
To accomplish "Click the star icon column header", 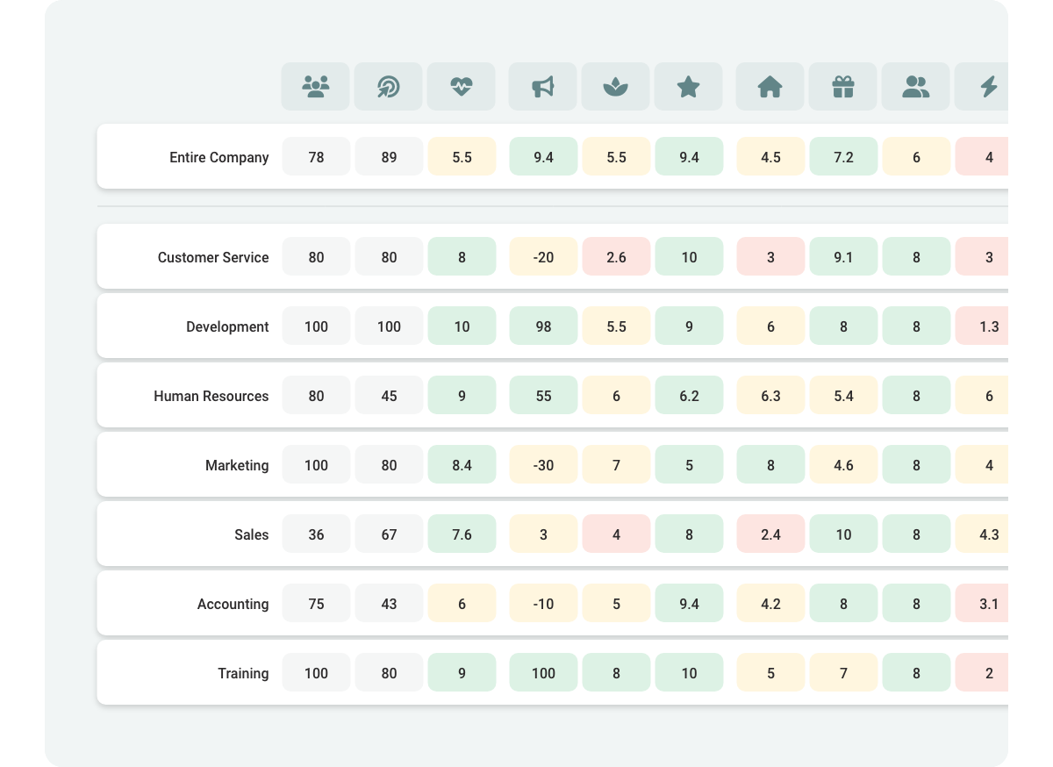I will [689, 86].
